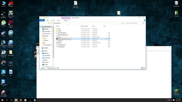The width and height of the screenshot is (182, 102).
Task: Launch the Minecraft desktop shortcut
Action: [x=176, y=92]
